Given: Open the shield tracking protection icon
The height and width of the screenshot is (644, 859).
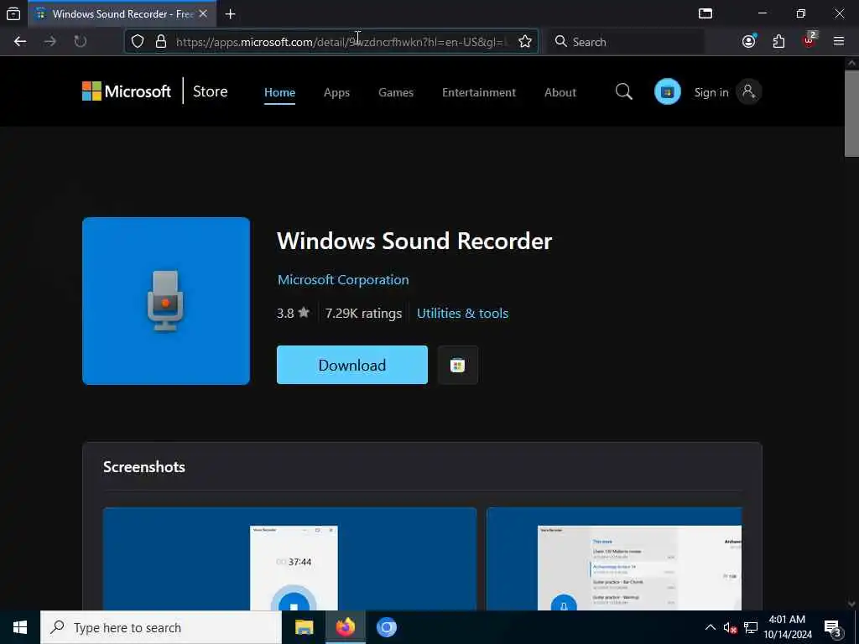Looking at the screenshot, I should [138, 42].
